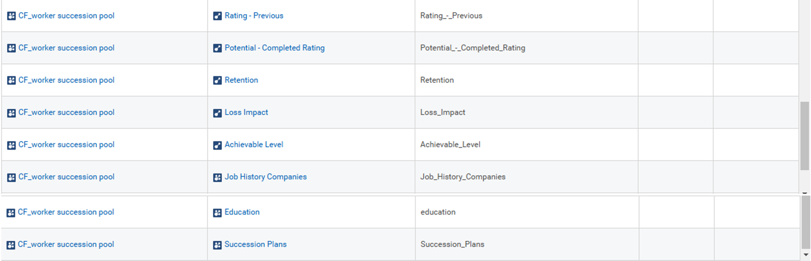Viewport: 811px width, 261px height.
Task: Click the icon next to Potential - Completed Rating
Action: (x=217, y=49)
